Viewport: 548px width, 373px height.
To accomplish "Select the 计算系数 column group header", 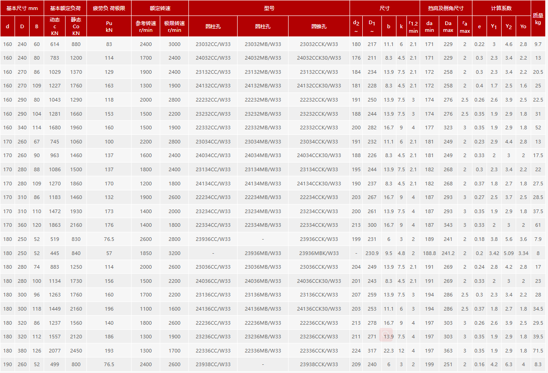I will click(x=501, y=8).
